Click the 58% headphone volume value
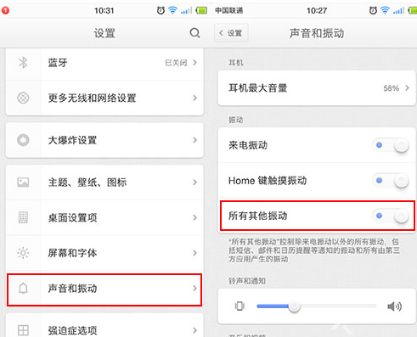This screenshot has height=337, width=417. [392, 88]
